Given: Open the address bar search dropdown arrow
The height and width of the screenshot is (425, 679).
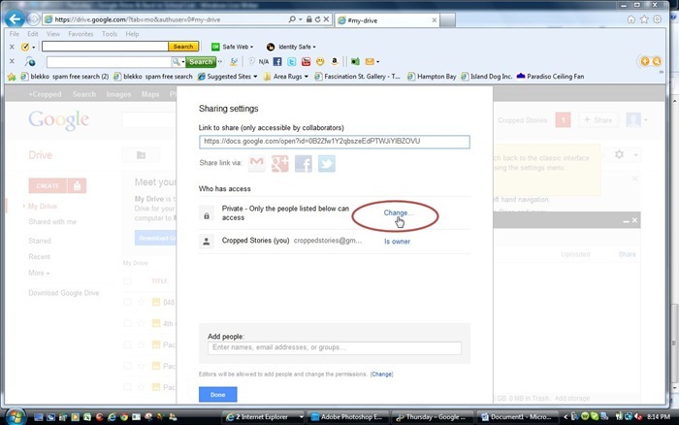Looking at the screenshot, I should click(x=301, y=19).
